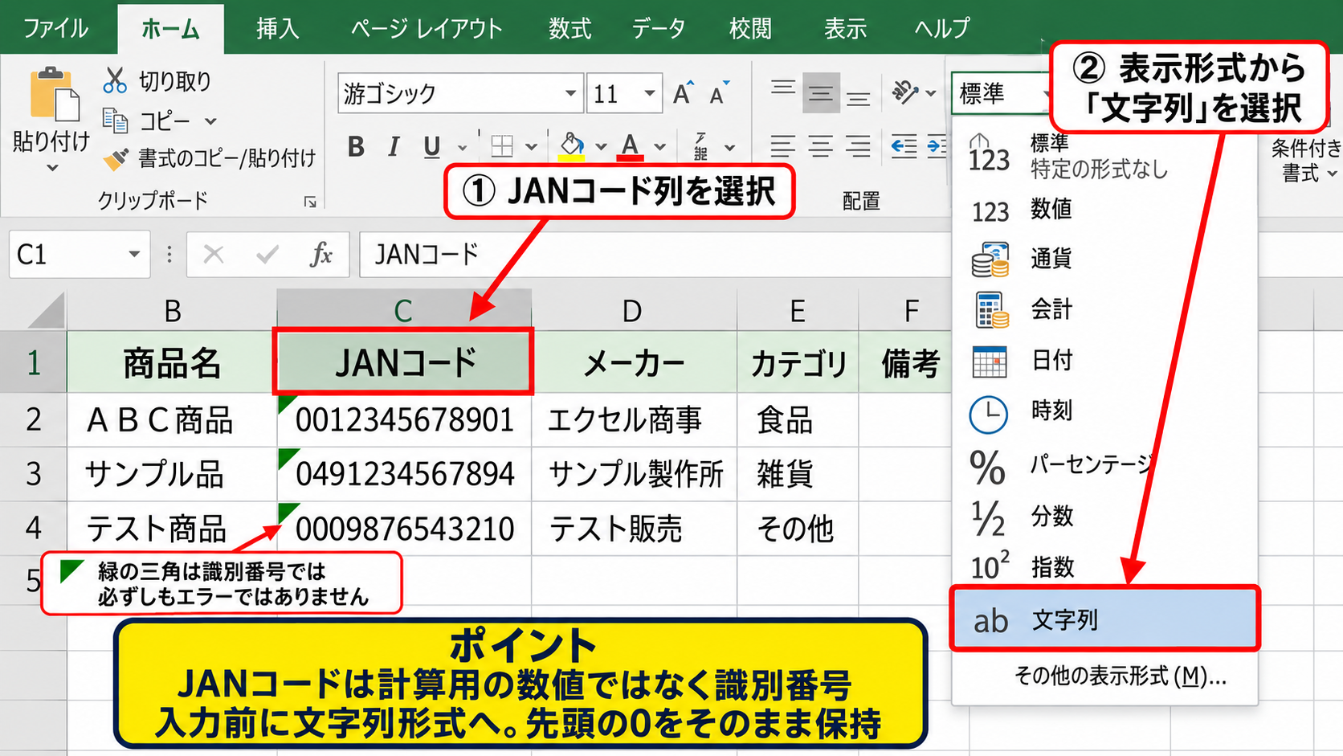This screenshot has height=756, width=1343.
Task: Select column D header
Action: click(x=634, y=310)
